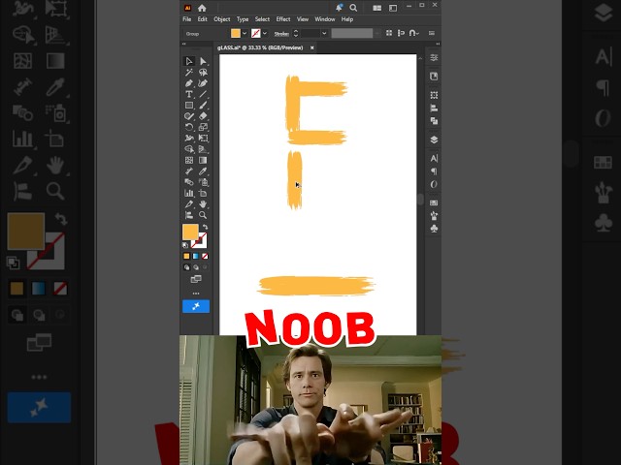The image size is (621, 465).
Task: Pick the Magic Wand tool
Action: [189, 73]
